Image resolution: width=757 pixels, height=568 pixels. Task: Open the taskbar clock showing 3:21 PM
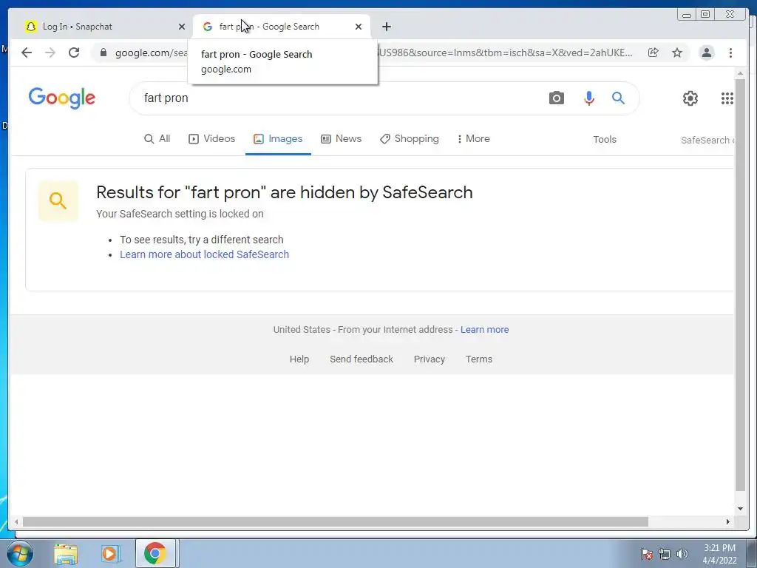click(x=719, y=554)
